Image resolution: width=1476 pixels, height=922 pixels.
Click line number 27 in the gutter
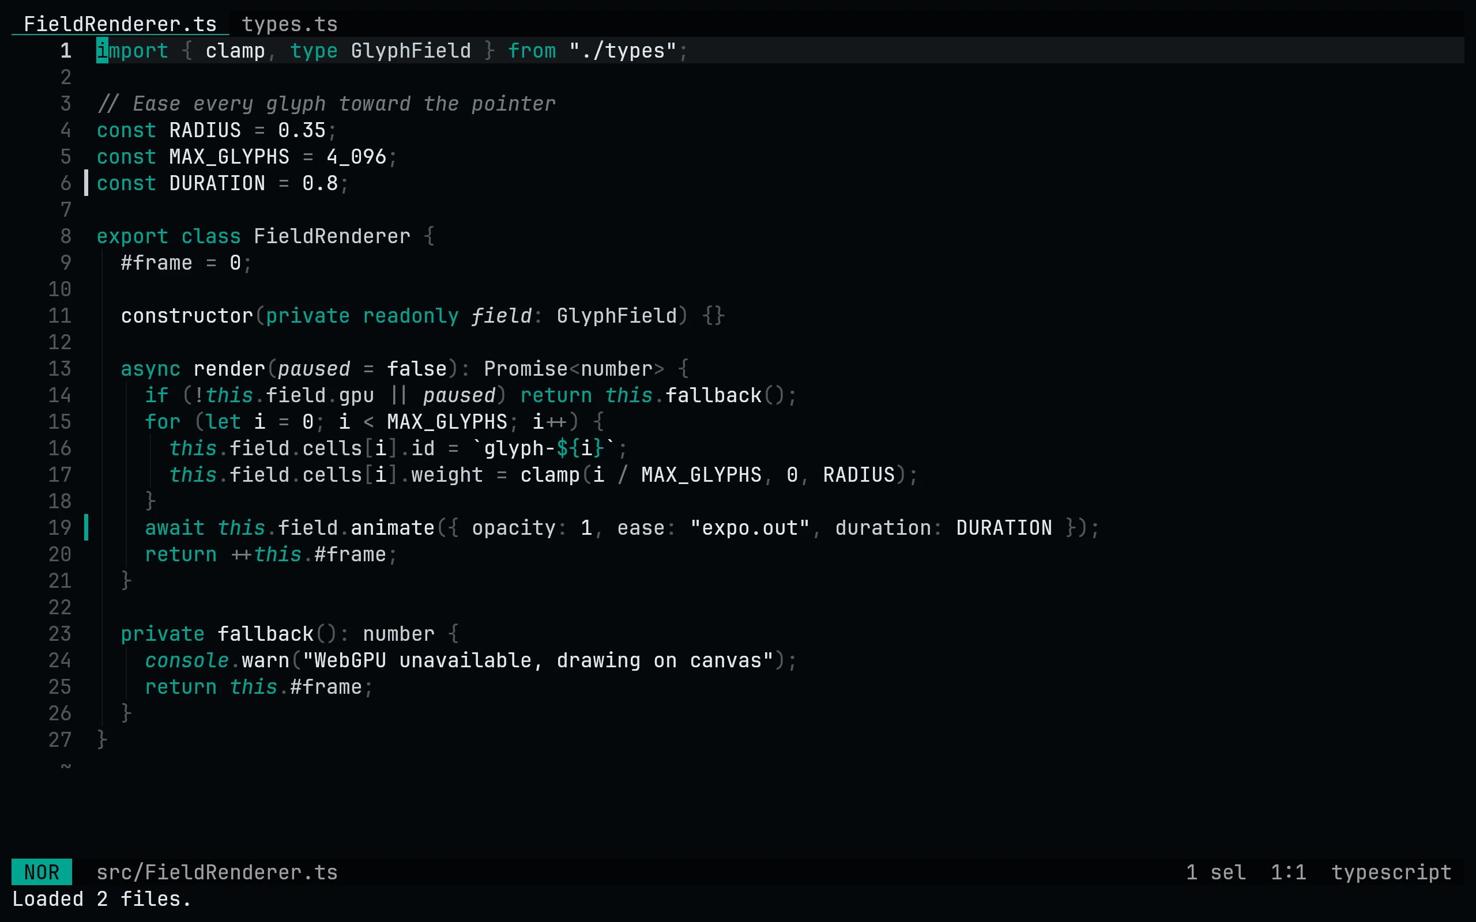[x=60, y=740]
